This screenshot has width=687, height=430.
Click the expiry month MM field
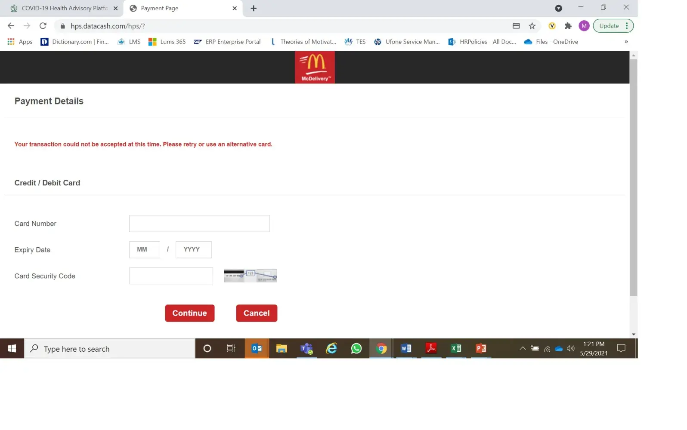tap(144, 250)
